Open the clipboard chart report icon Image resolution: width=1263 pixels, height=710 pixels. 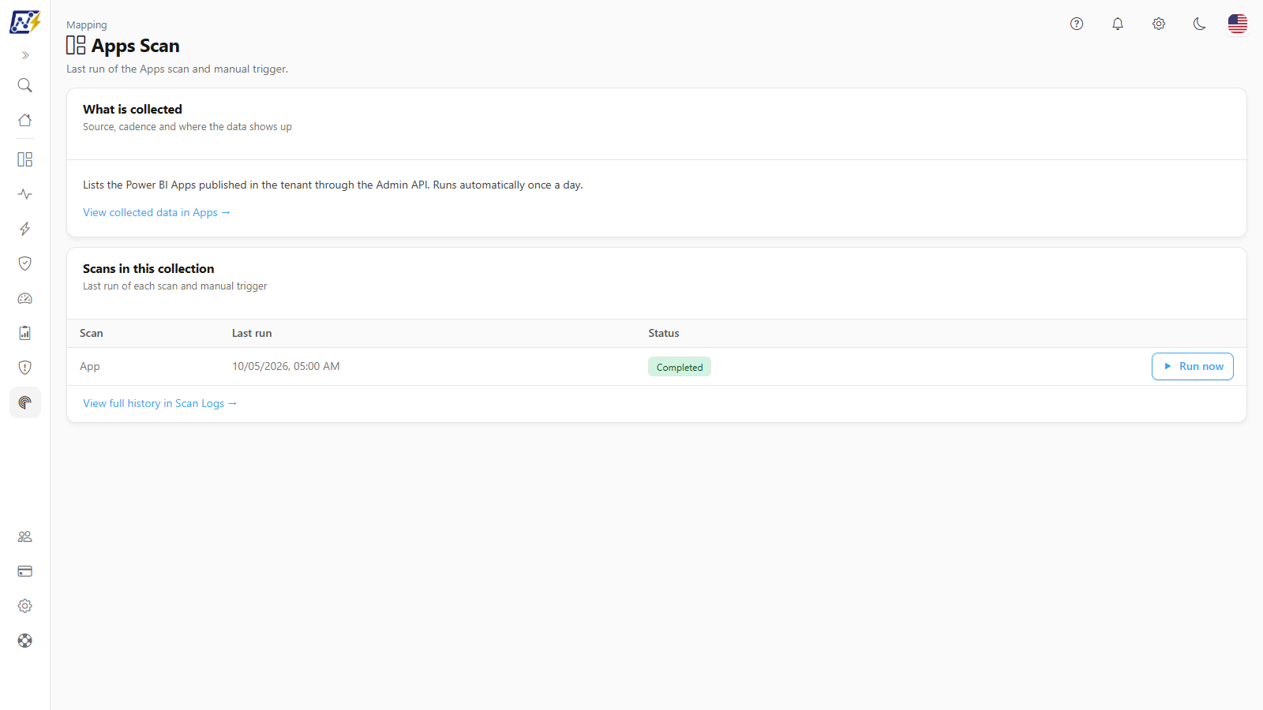coord(25,333)
